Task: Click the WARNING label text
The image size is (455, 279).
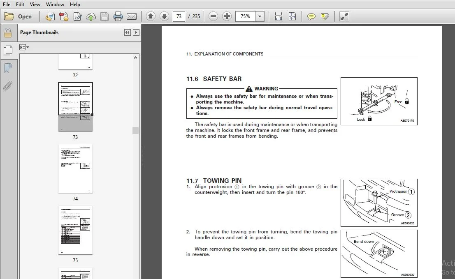Action: (266, 89)
